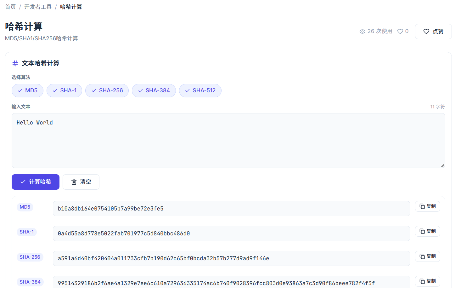Image resolution: width=455 pixels, height=288 pixels.
Task: Click the 11 字符 character count
Action: tap(438, 107)
